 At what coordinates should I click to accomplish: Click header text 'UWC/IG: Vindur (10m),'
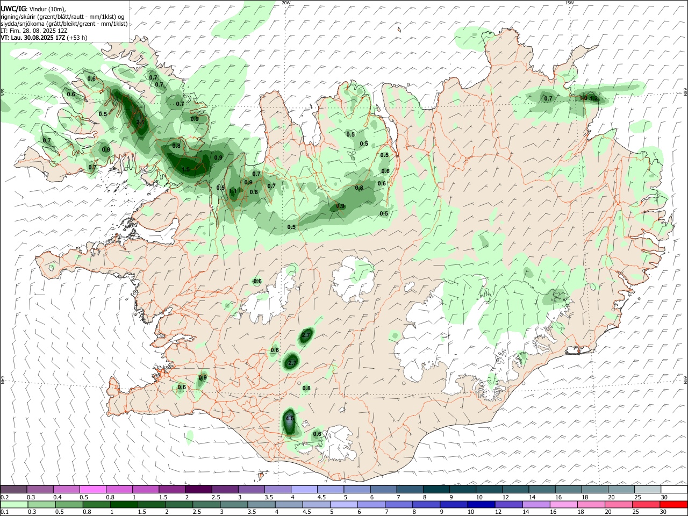pos(33,9)
